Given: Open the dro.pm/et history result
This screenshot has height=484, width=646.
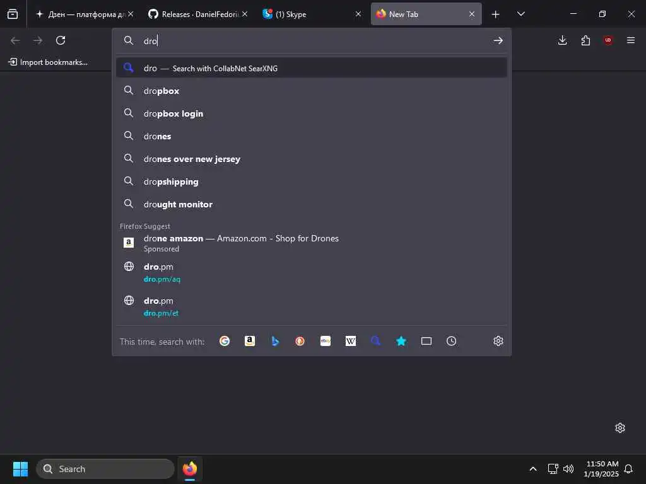Looking at the screenshot, I should (312, 307).
